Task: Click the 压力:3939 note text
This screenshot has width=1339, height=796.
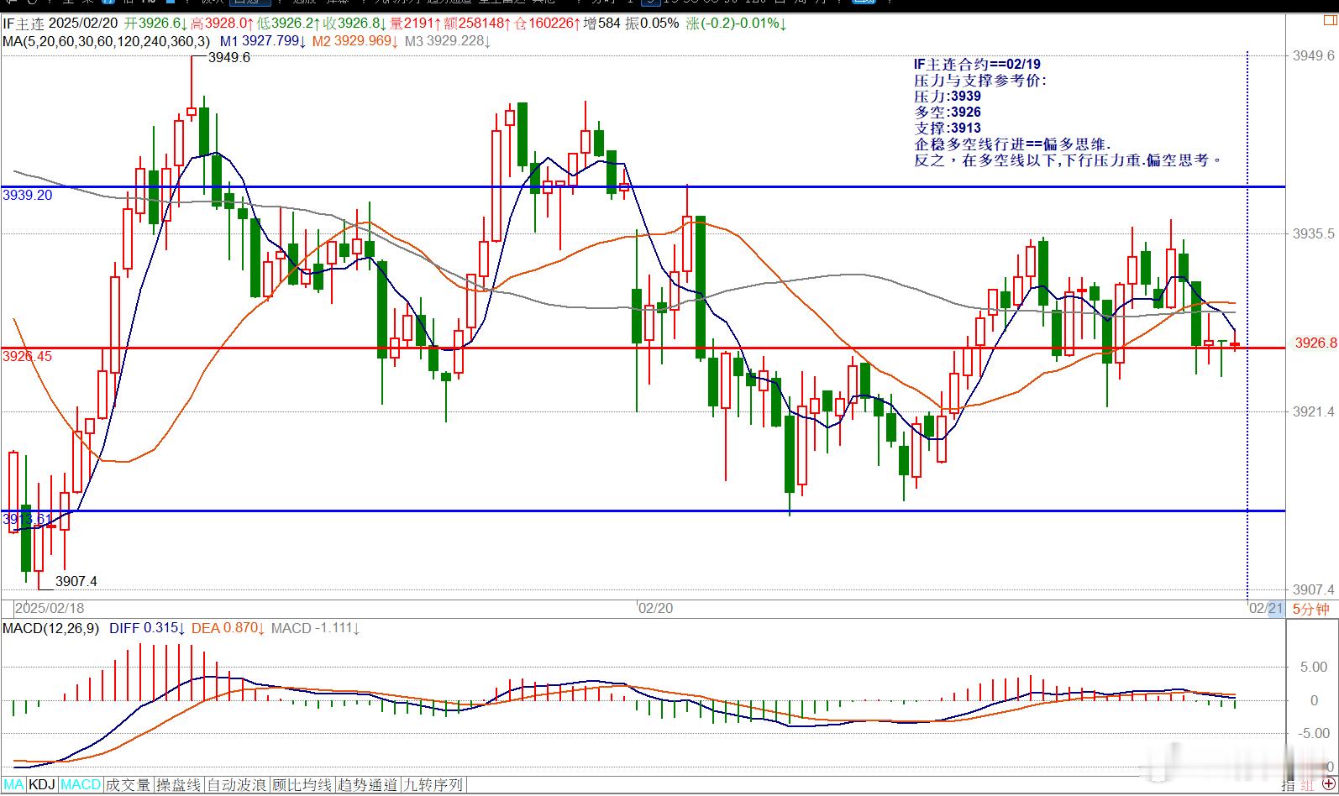Action: coord(948,97)
